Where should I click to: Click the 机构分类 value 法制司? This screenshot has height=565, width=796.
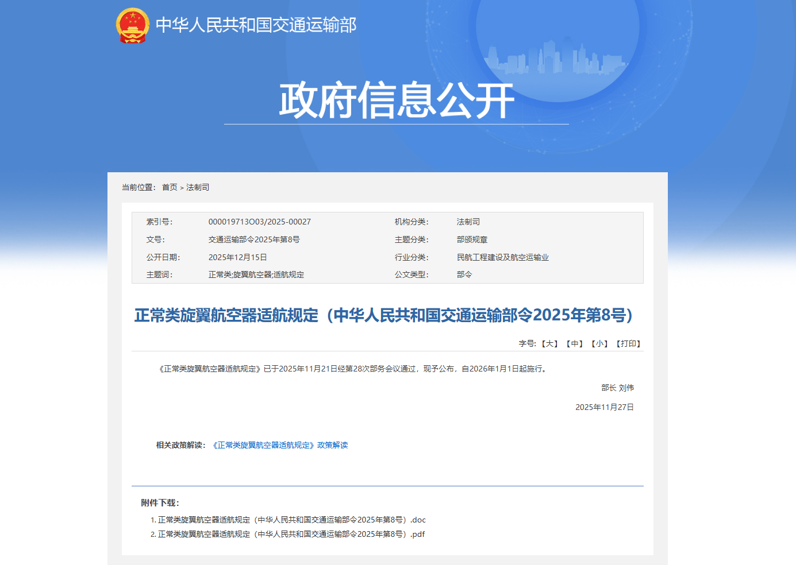coord(468,222)
